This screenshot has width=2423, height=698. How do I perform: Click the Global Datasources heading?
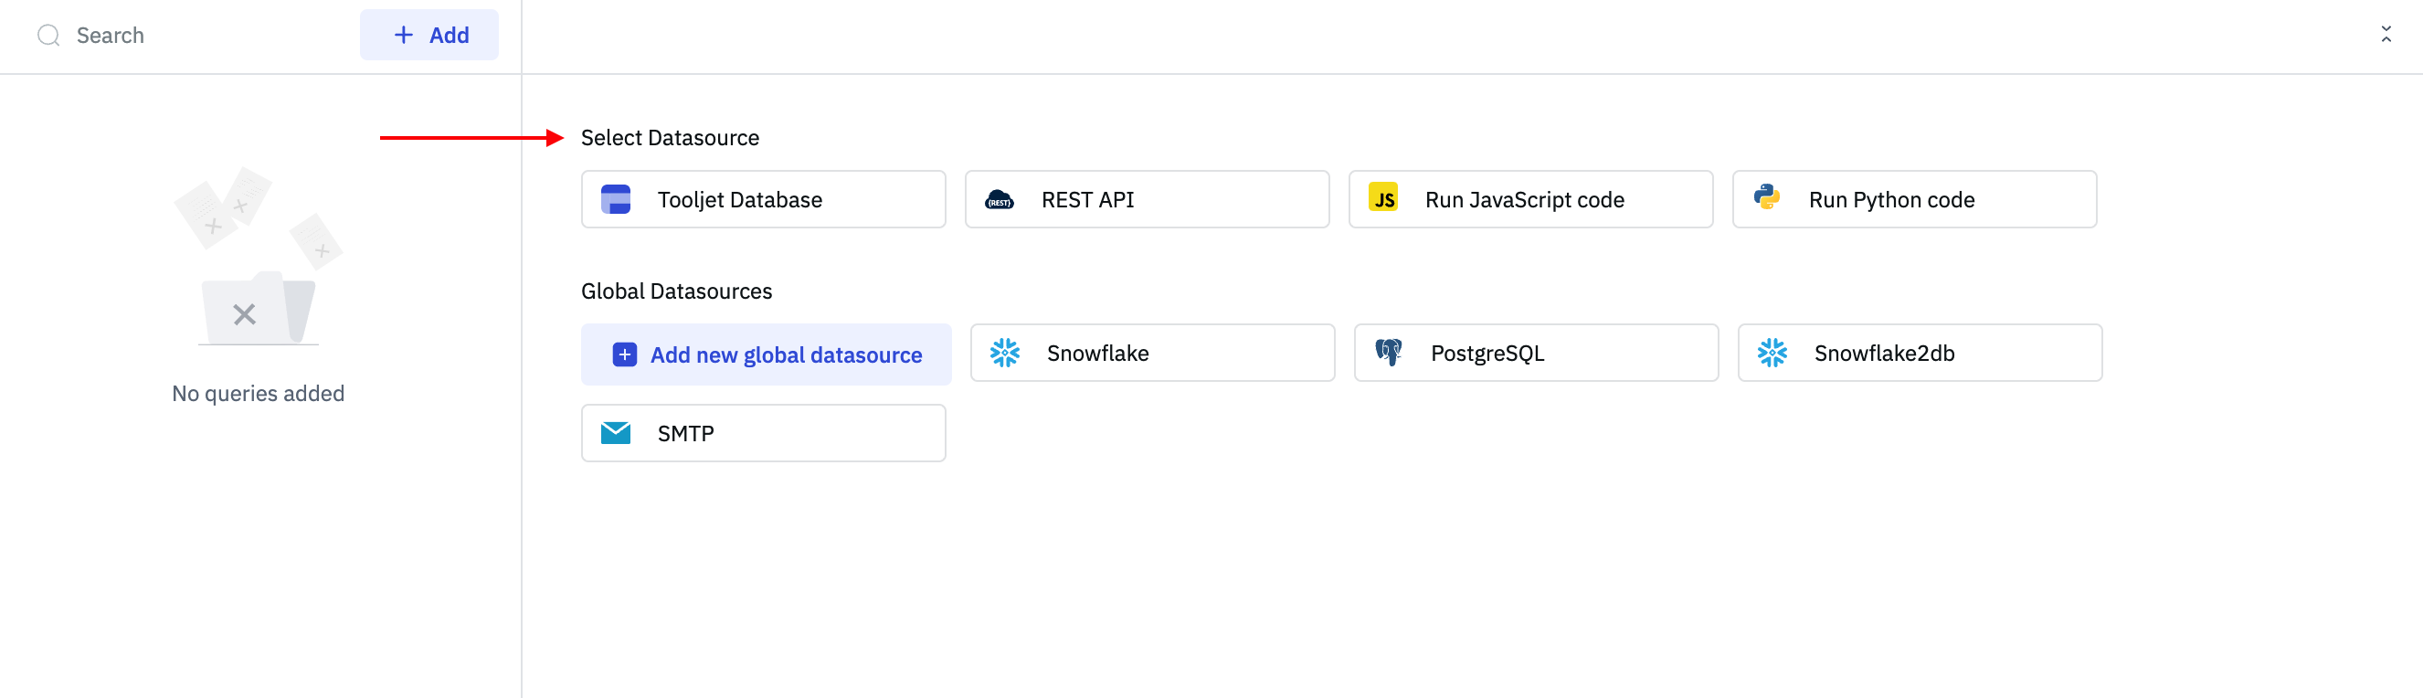(x=675, y=291)
